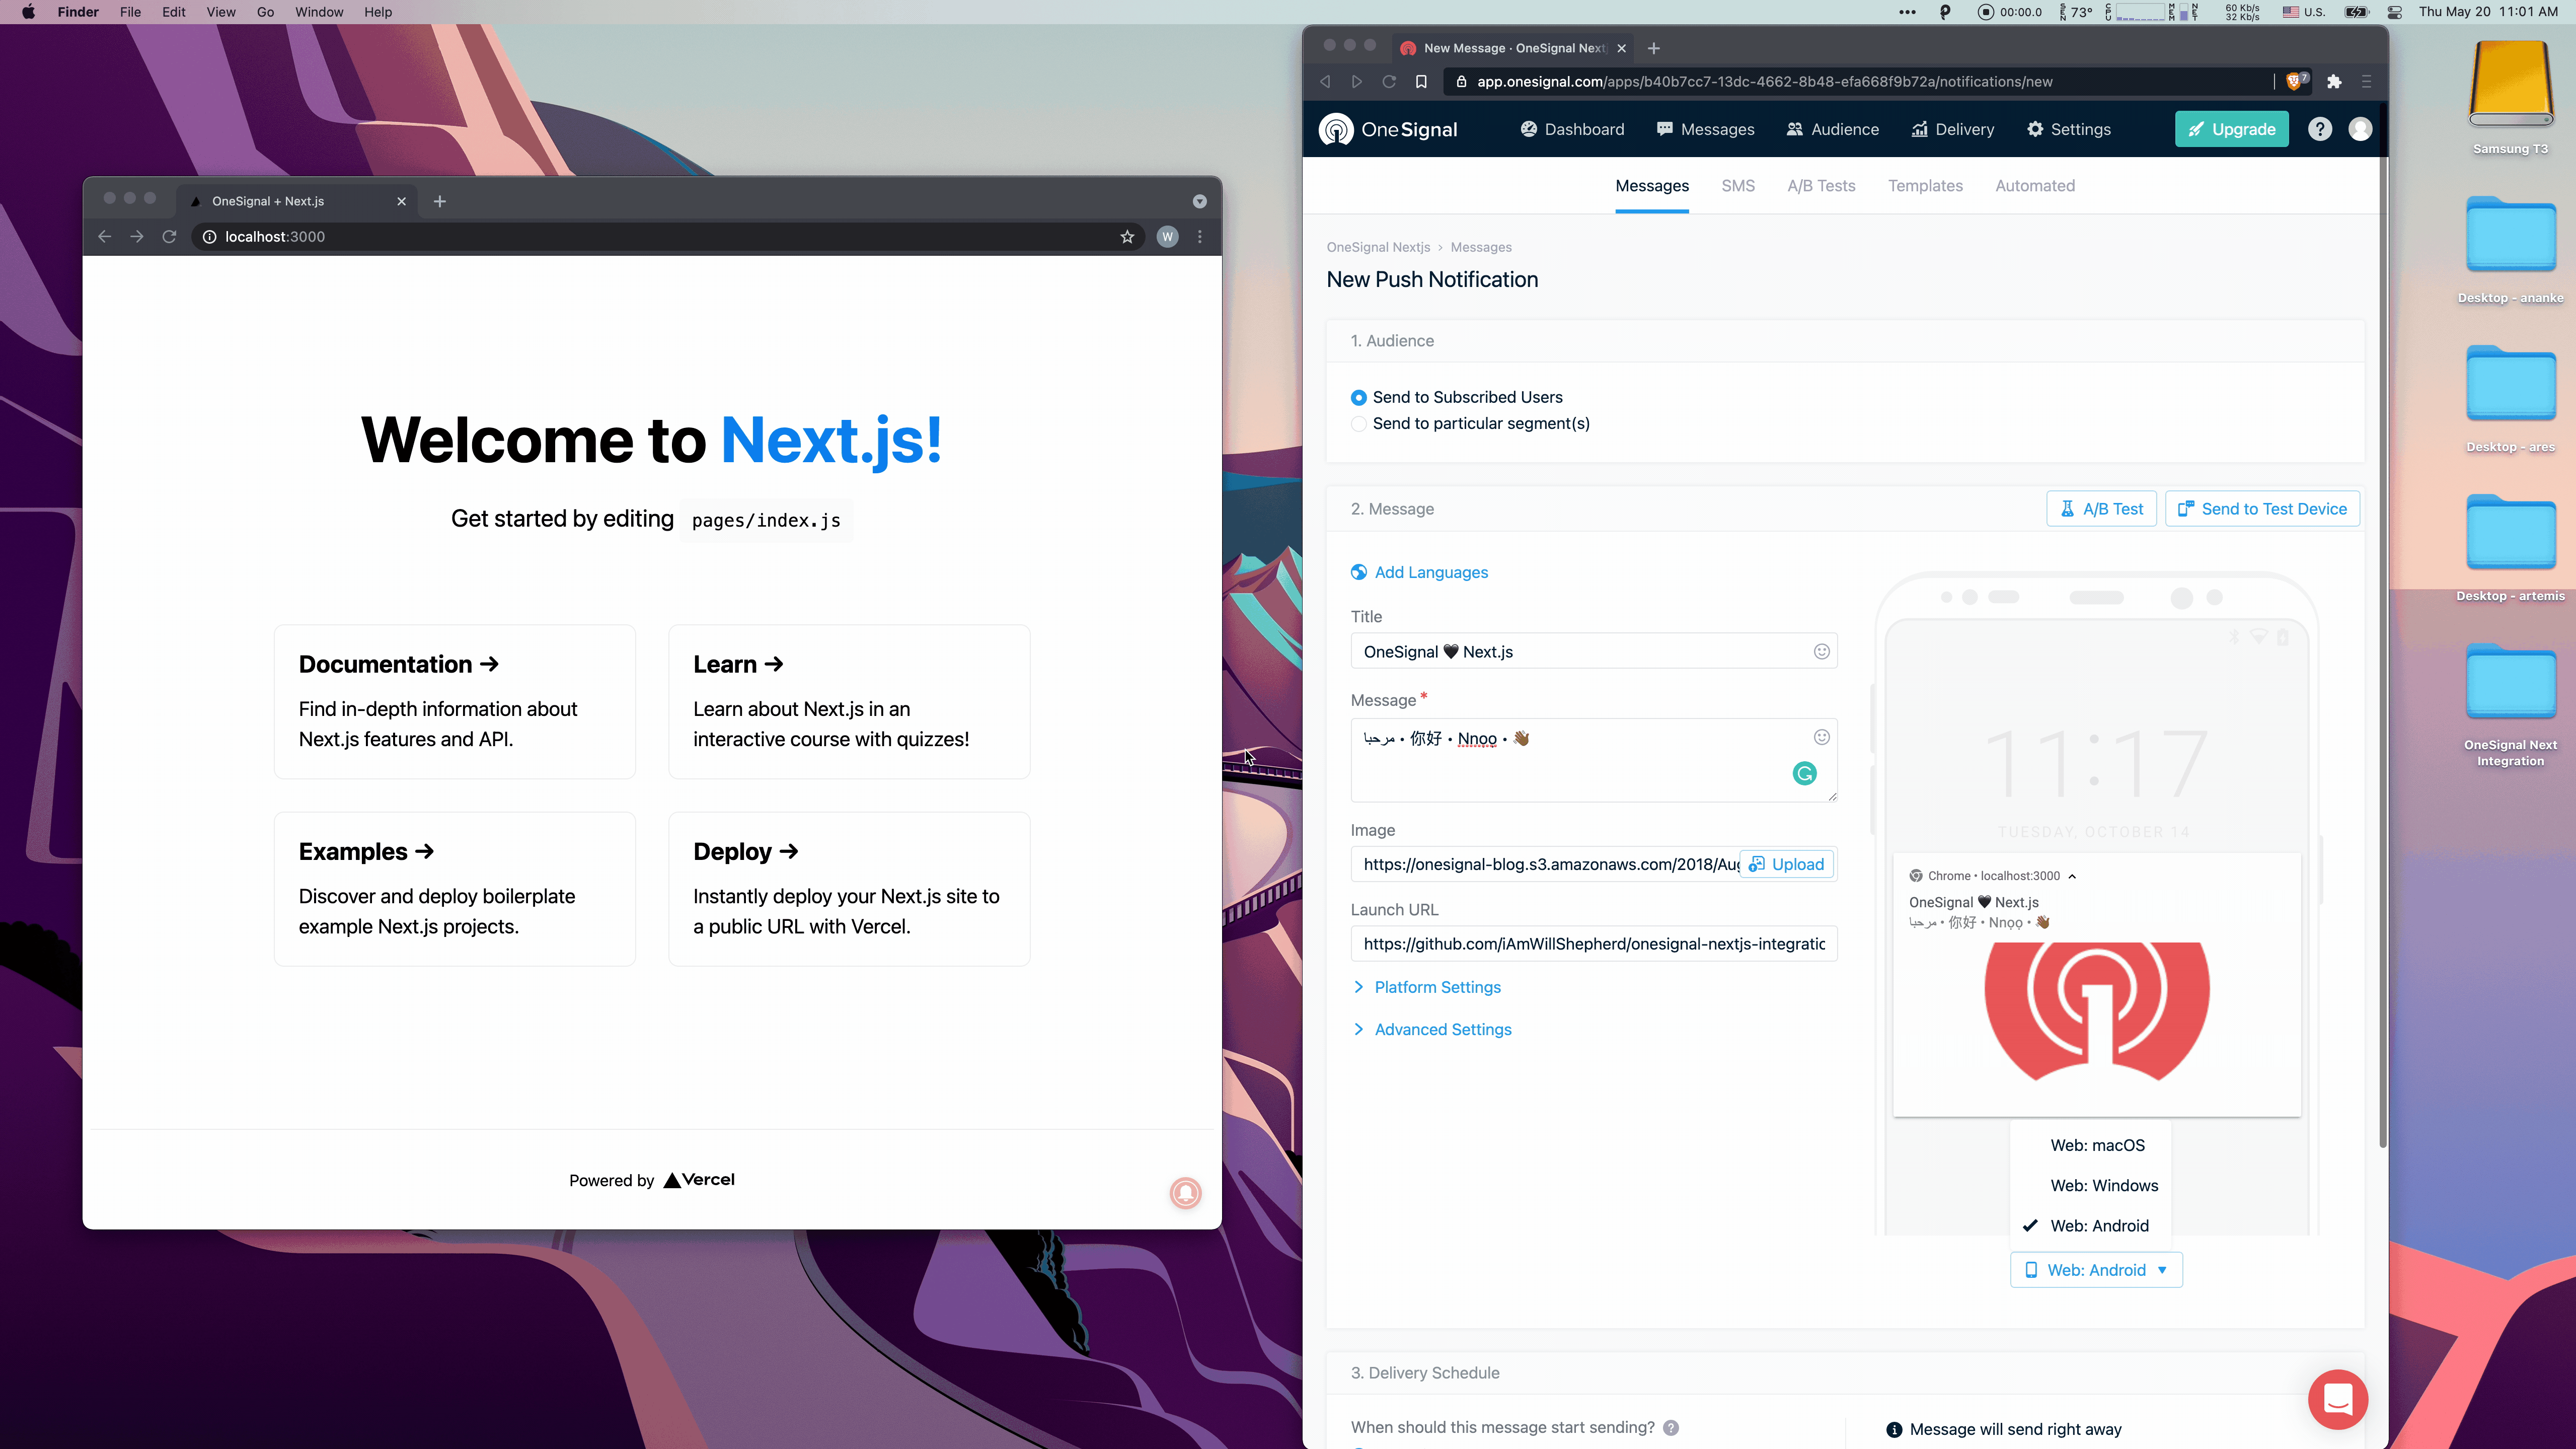
Task: Open the Finder Go menu
Action: [265, 12]
